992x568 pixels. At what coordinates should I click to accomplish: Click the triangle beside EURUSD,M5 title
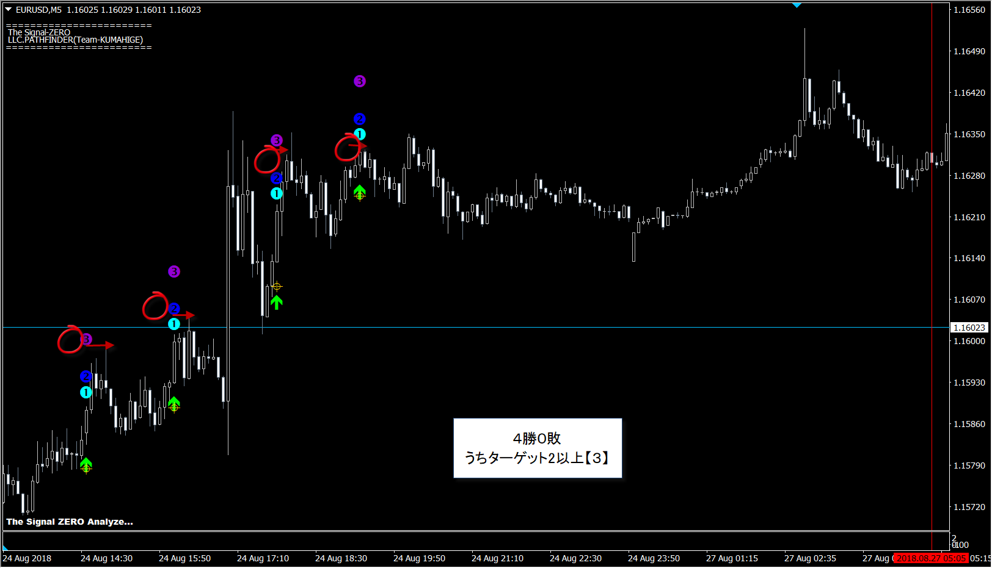coord(9,9)
